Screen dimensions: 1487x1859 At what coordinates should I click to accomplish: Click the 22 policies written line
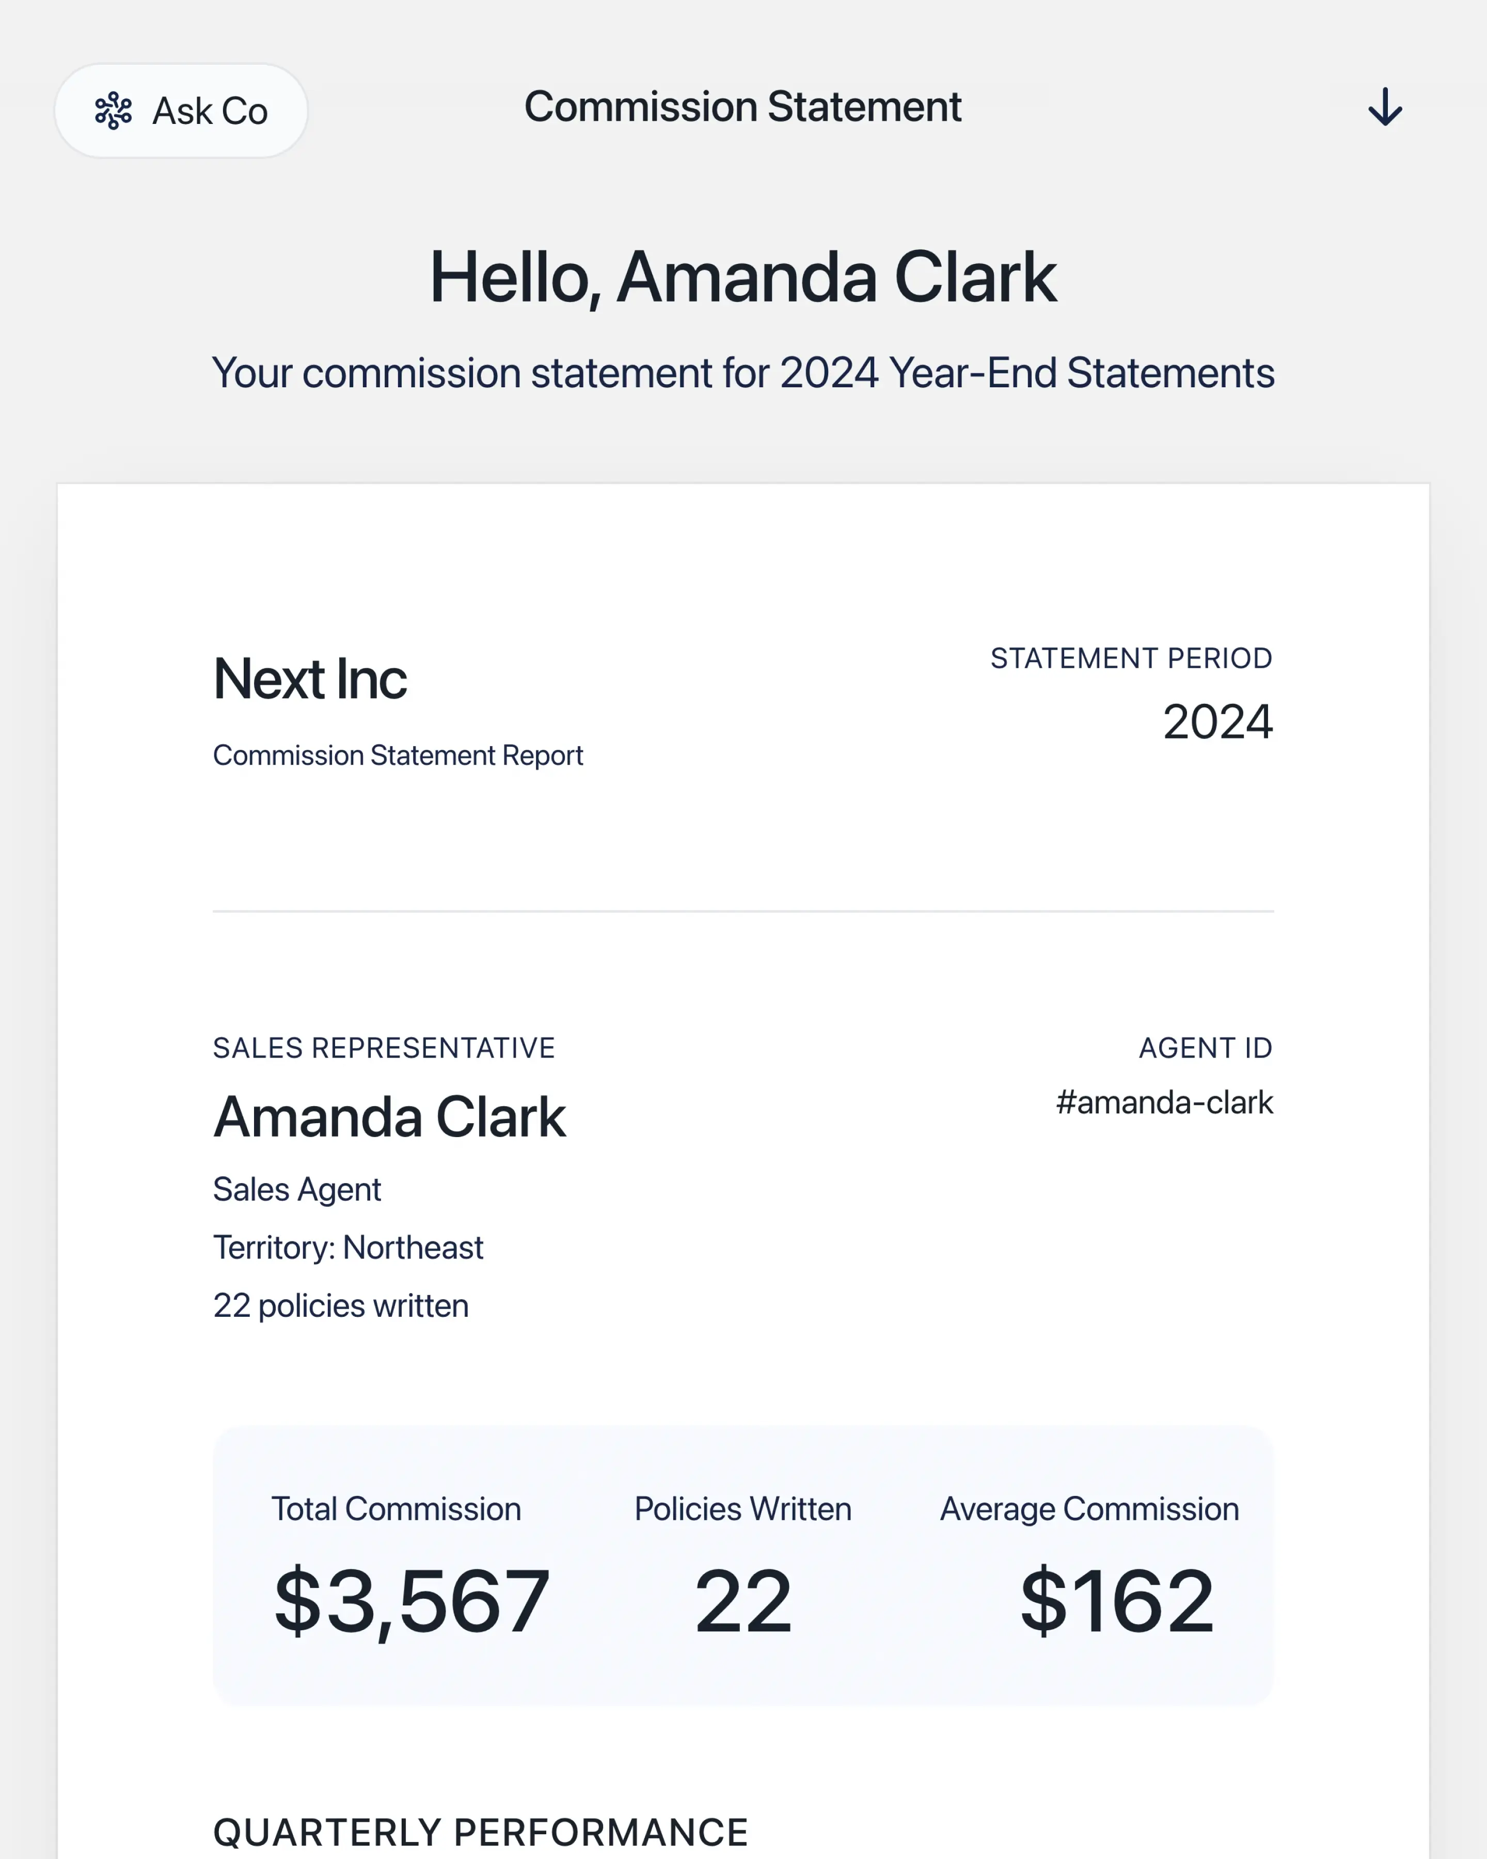point(340,1306)
